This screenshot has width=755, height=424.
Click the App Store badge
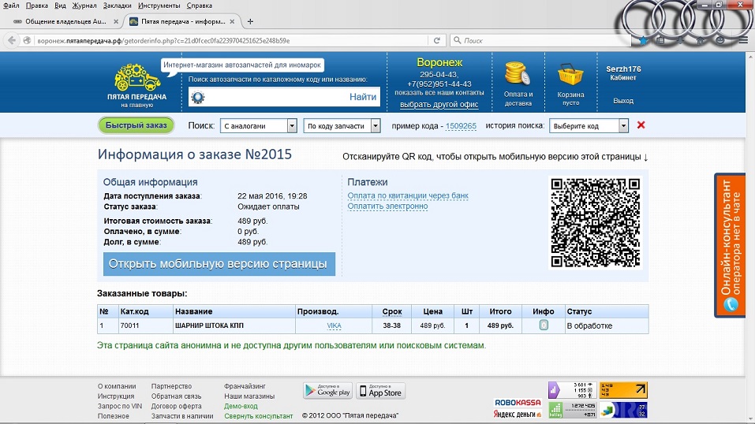click(x=380, y=391)
